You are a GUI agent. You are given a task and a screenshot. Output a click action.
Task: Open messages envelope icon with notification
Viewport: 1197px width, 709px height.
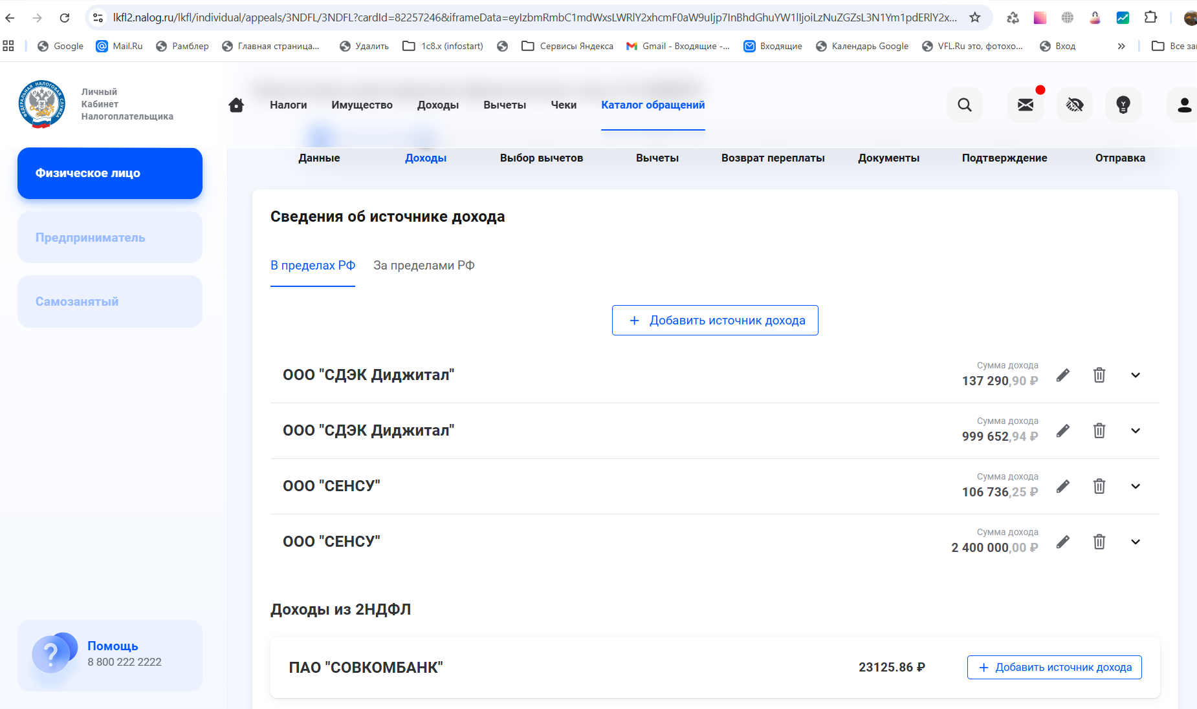[1026, 105]
